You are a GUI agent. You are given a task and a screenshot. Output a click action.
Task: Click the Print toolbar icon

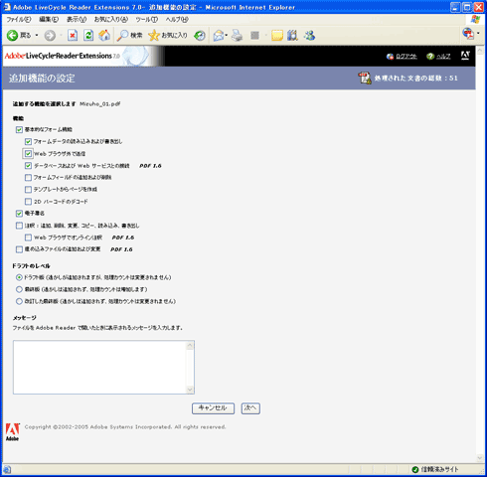[x=237, y=35]
